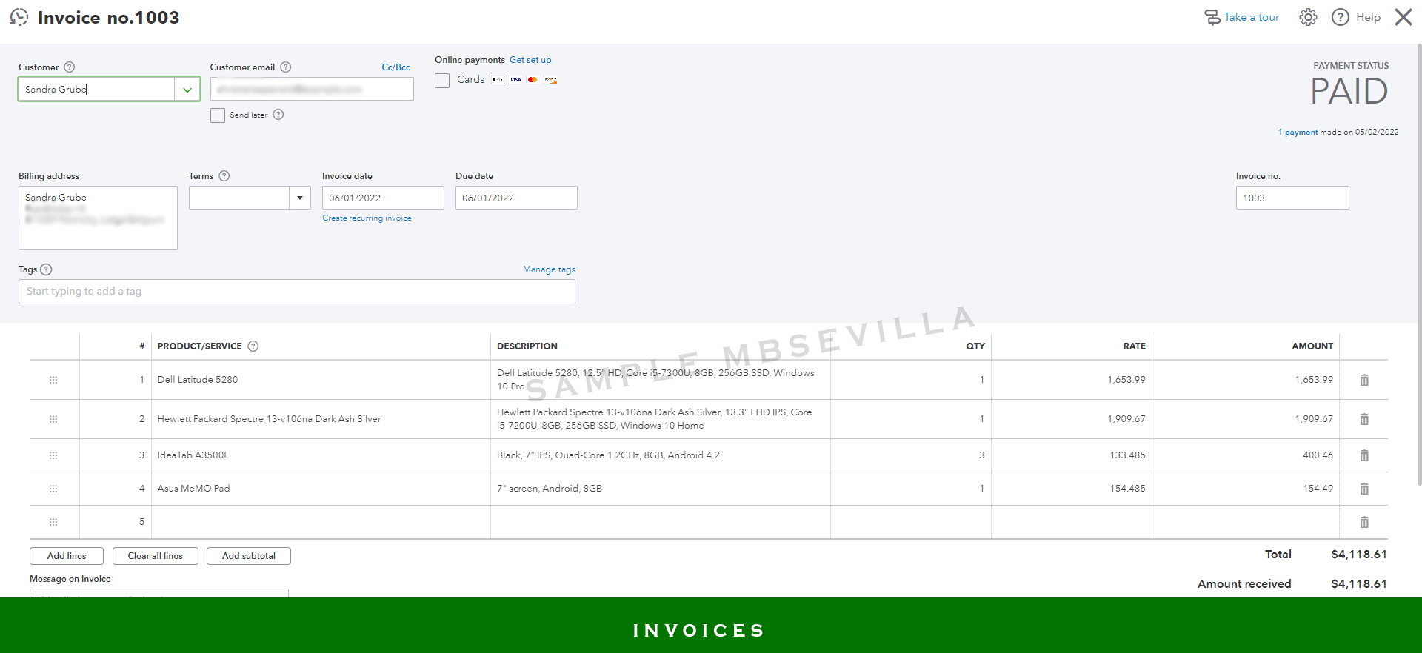This screenshot has height=653, width=1422.
Task: Delete the Hewlett Packard Spectre line
Action: click(1364, 419)
